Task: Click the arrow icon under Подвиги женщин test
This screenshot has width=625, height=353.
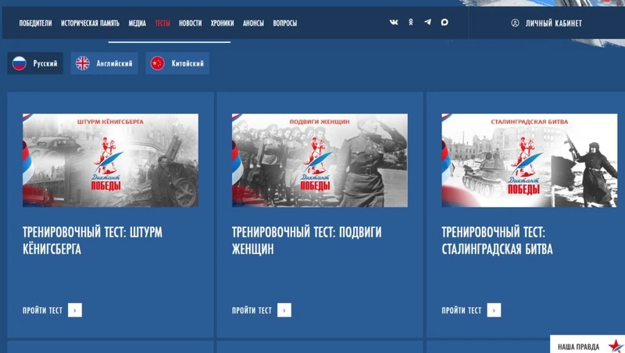Action: tap(284, 310)
